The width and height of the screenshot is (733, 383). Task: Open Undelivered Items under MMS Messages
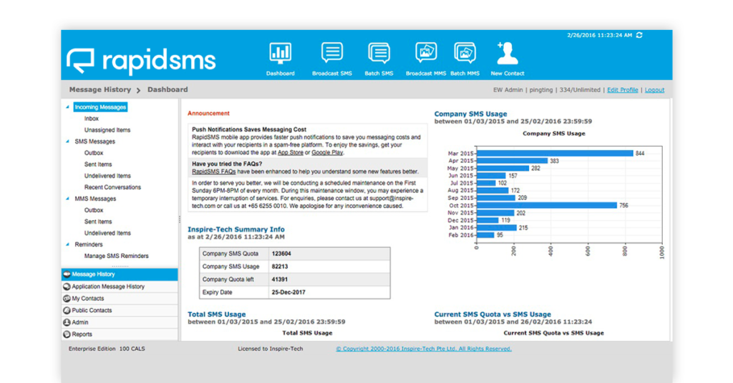[x=107, y=233]
